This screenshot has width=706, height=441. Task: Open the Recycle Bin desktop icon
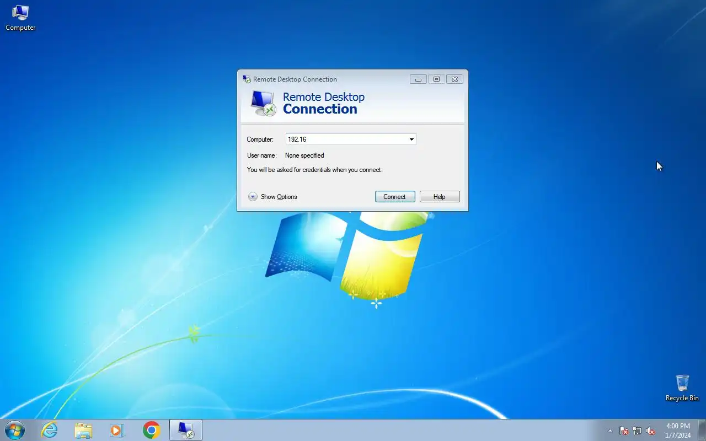click(682, 388)
